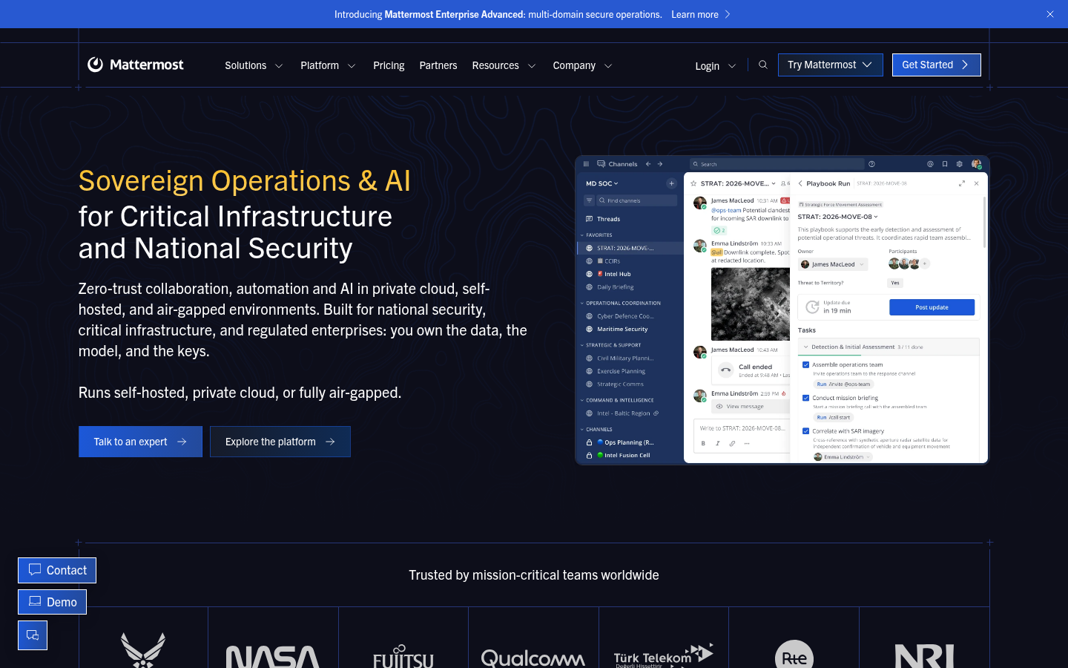Click the Mattermost logo in the header

(x=135, y=65)
